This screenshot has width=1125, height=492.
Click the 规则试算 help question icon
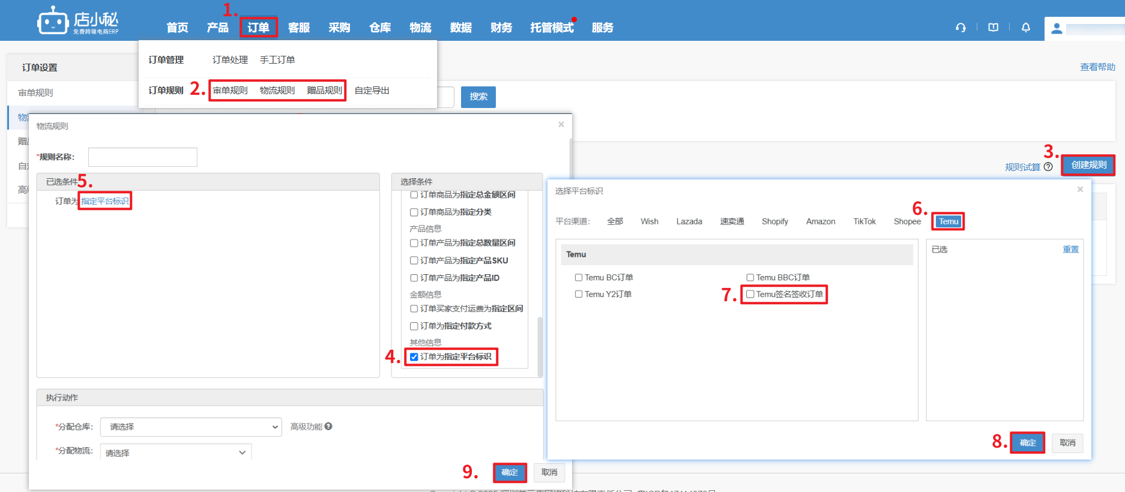click(1048, 167)
